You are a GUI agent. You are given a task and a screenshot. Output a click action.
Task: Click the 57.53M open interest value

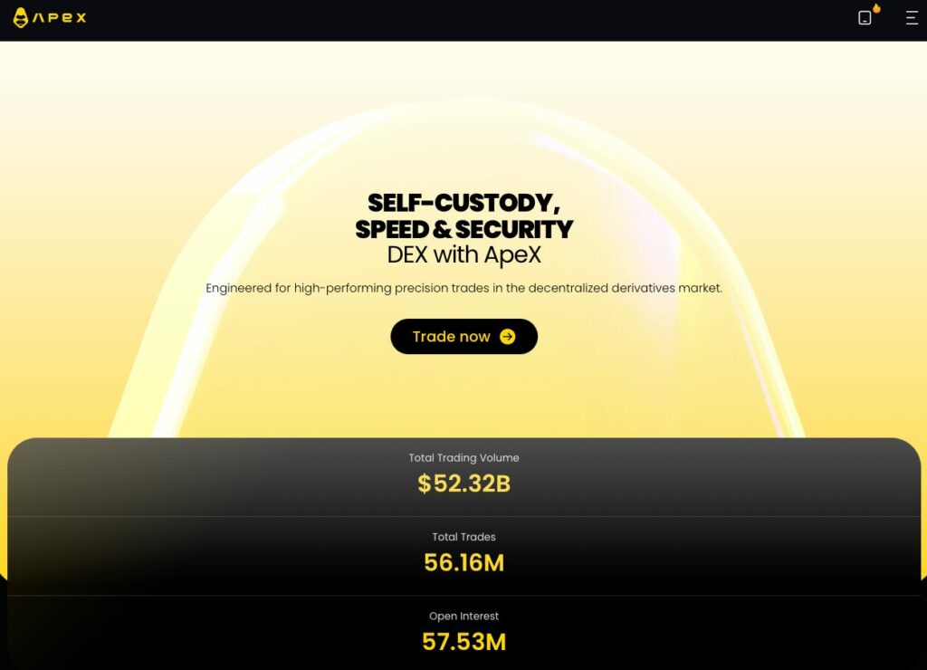pos(463,642)
